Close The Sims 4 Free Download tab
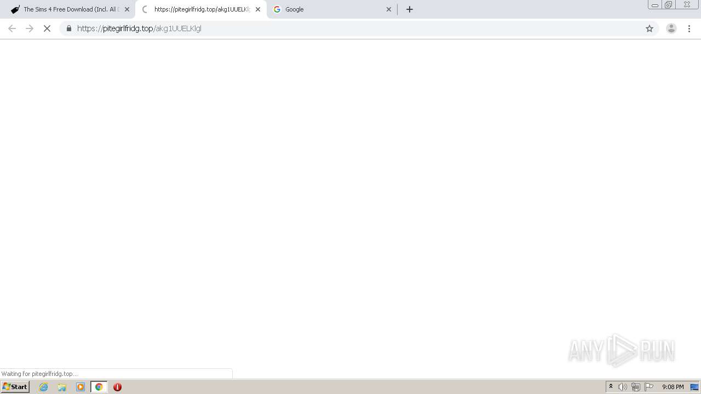Image resolution: width=701 pixels, height=394 pixels. point(127,9)
